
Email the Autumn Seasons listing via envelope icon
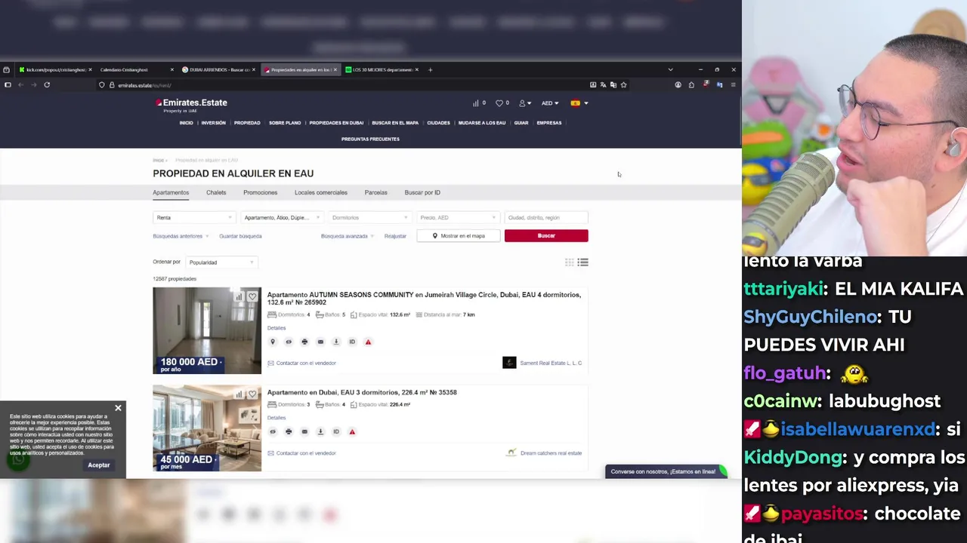[320, 342]
